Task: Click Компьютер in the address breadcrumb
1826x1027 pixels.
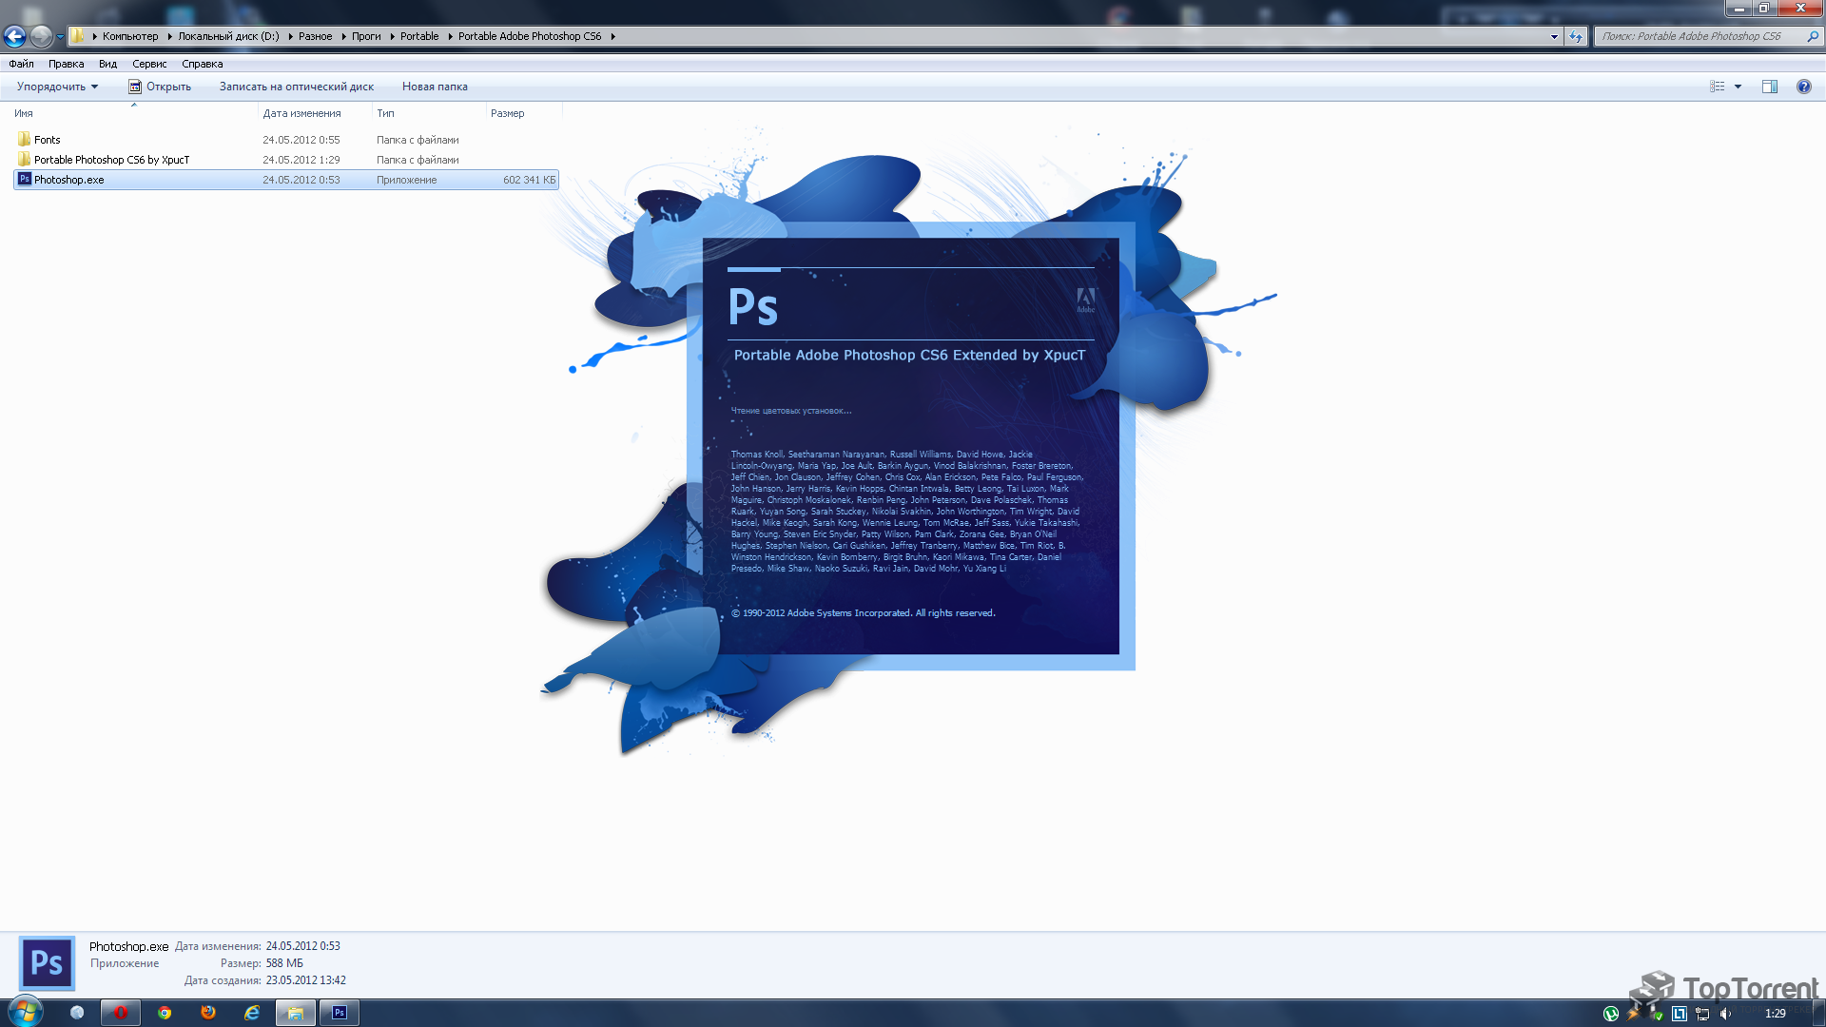Action: pyautogui.click(x=130, y=36)
